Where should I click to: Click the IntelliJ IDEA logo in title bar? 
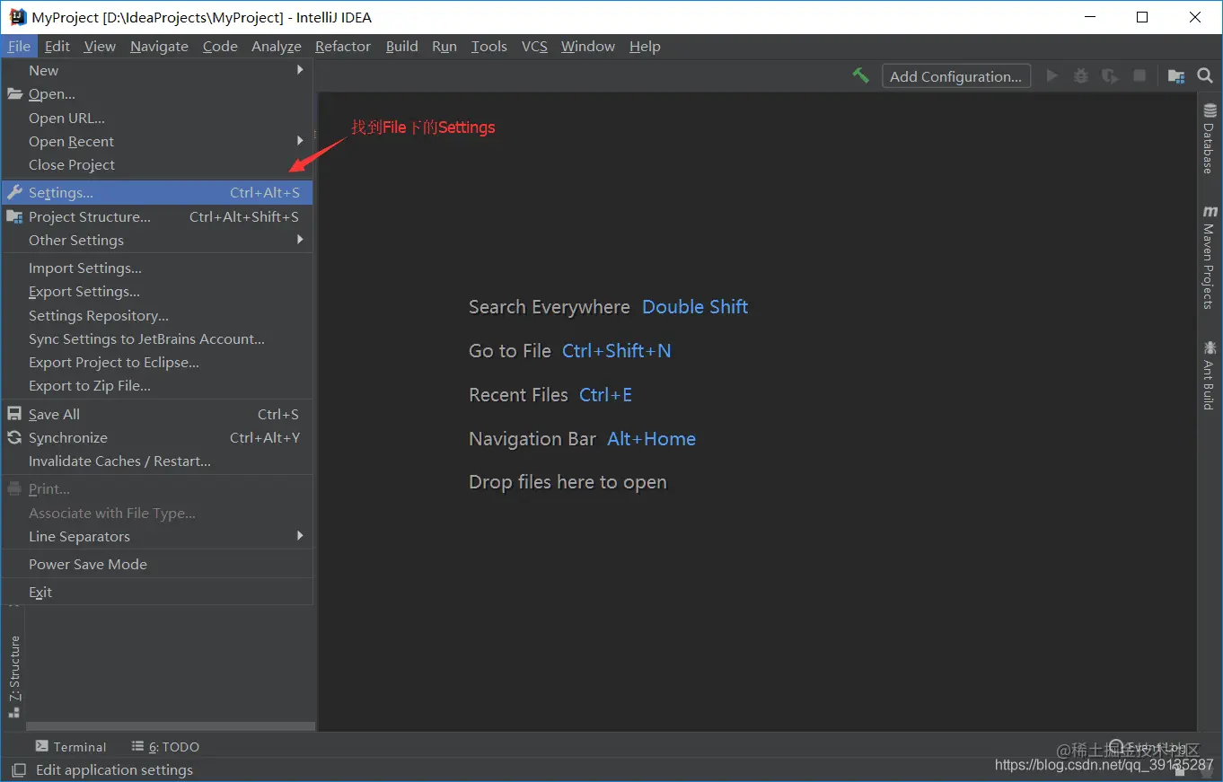coord(17,17)
